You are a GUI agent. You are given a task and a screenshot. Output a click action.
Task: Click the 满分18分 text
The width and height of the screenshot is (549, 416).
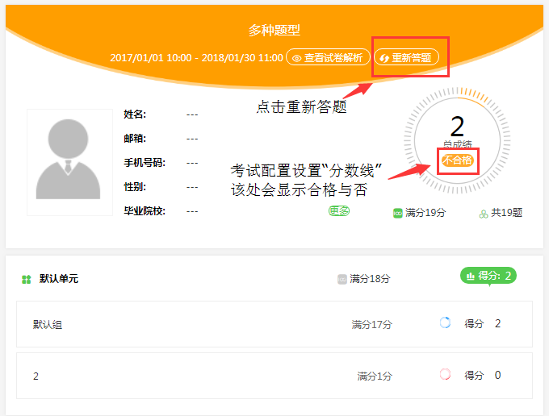tap(370, 279)
